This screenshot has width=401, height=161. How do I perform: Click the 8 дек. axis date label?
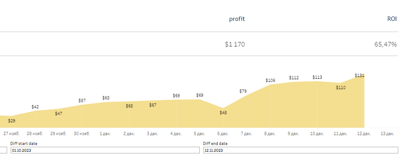point(270,134)
